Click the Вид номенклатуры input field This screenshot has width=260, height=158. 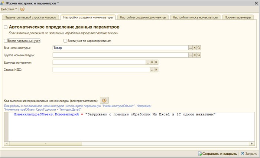coord(120,48)
